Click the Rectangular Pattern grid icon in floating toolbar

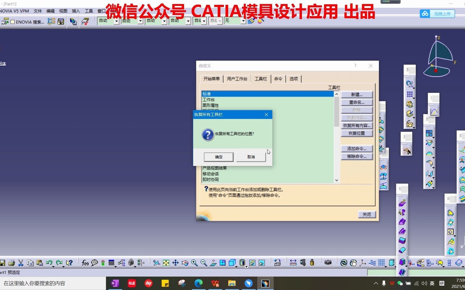coord(410,94)
